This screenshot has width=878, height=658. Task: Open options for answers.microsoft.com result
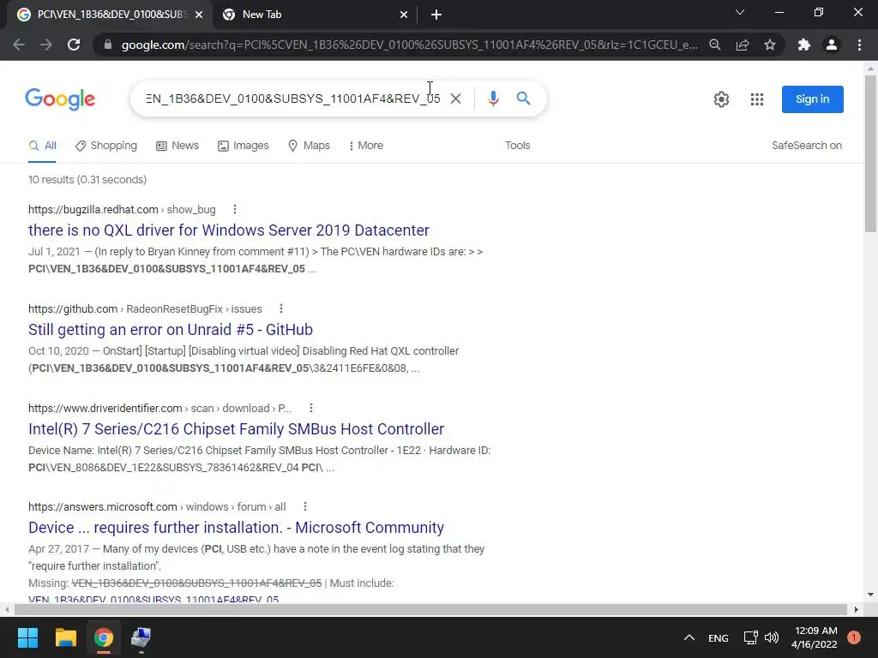pos(304,506)
